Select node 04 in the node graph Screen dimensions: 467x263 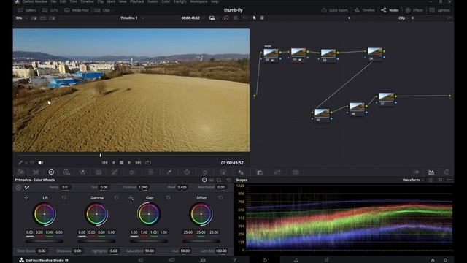tap(374, 54)
